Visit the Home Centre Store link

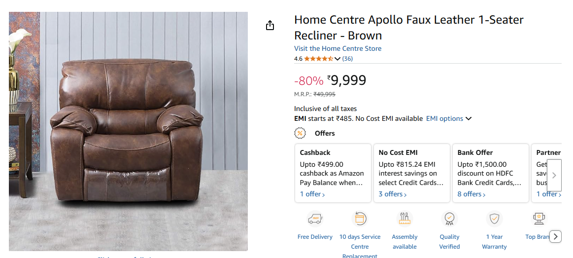coord(337,48)
